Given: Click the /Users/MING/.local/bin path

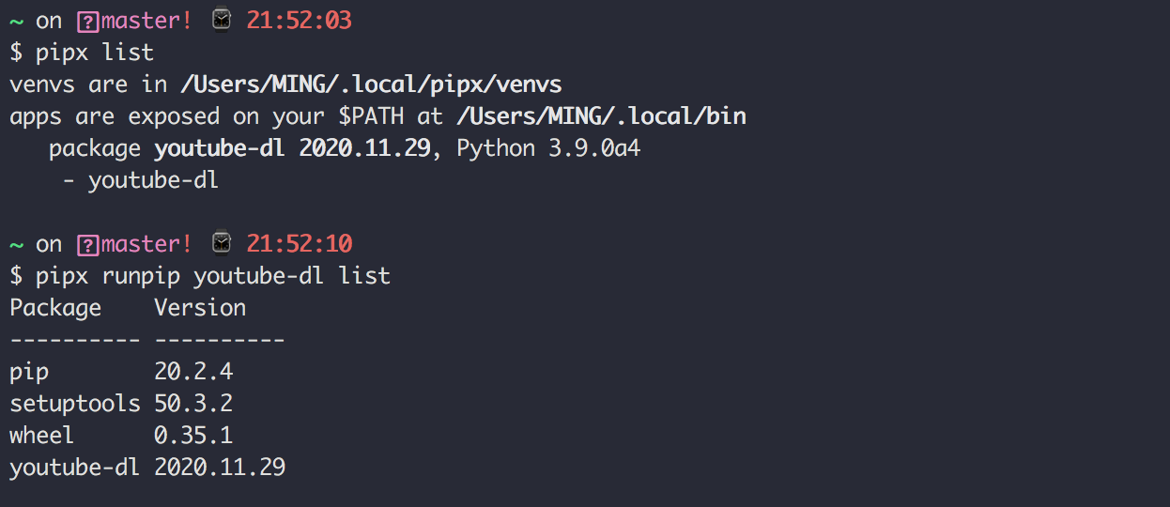Looking at the screenshot, I should click(x=601, y=116).
